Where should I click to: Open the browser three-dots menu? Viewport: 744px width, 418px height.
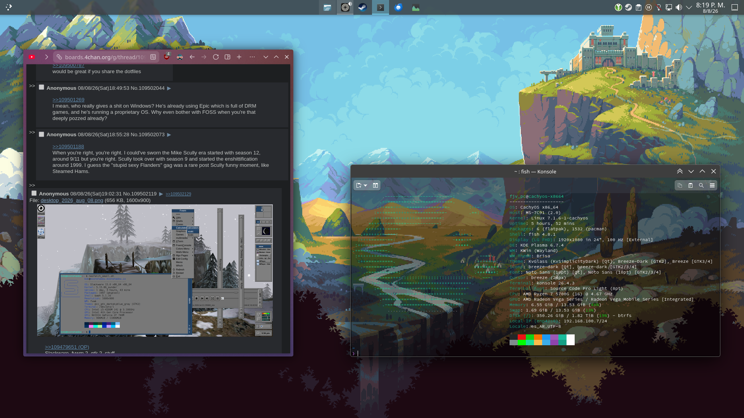[252, 57]
